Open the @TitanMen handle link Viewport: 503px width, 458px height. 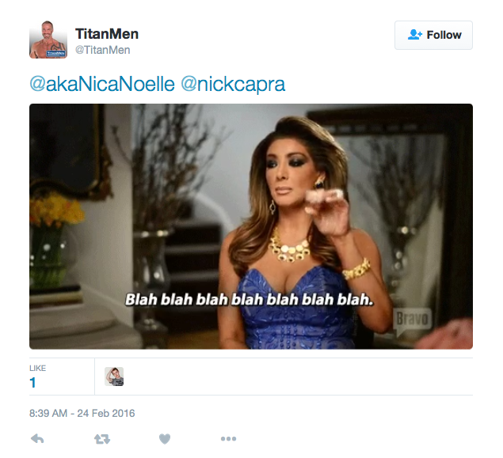tap(103, 50)
